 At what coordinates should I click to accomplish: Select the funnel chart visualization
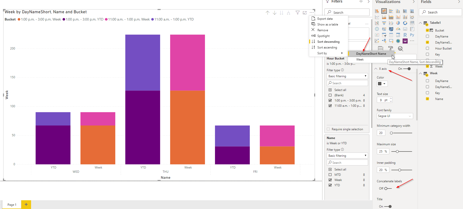(384, 23)
